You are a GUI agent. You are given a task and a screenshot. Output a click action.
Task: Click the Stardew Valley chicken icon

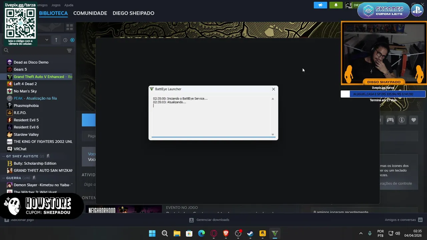(x=9, y=134)
